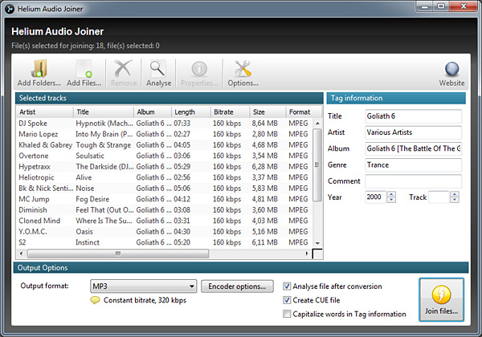This screenshot has height=337, width=482.
Task: Click the Join files lightning button
Action: [x=441, y=301]
